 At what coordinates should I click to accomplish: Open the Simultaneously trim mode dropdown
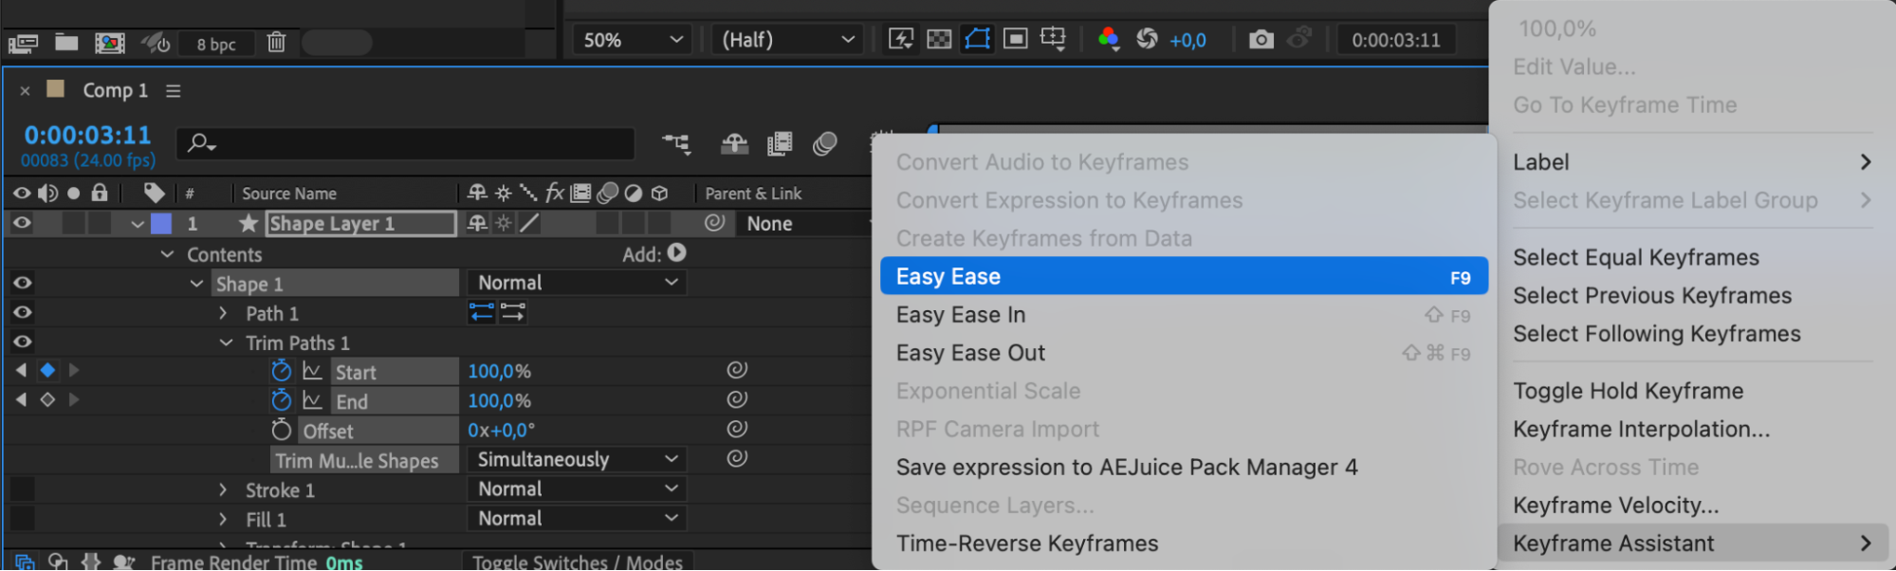pos(577,459)
